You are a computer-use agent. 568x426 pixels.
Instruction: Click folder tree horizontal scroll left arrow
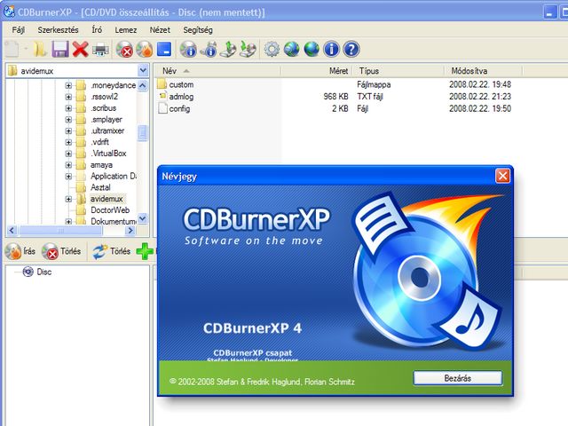pos(12,230)
